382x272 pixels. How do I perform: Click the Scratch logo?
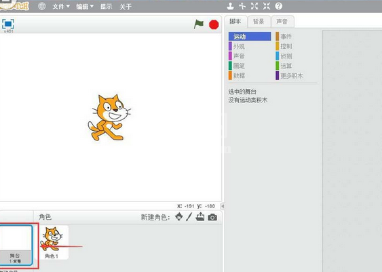15,6
